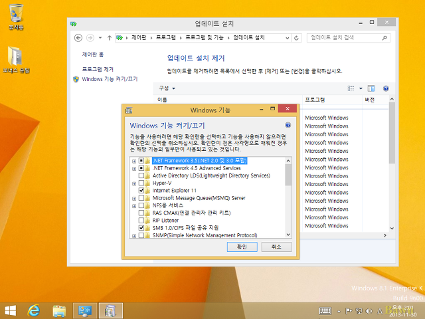Expand the NFS용 서비스 tree node
425x319 pixels.
[134, 206]
